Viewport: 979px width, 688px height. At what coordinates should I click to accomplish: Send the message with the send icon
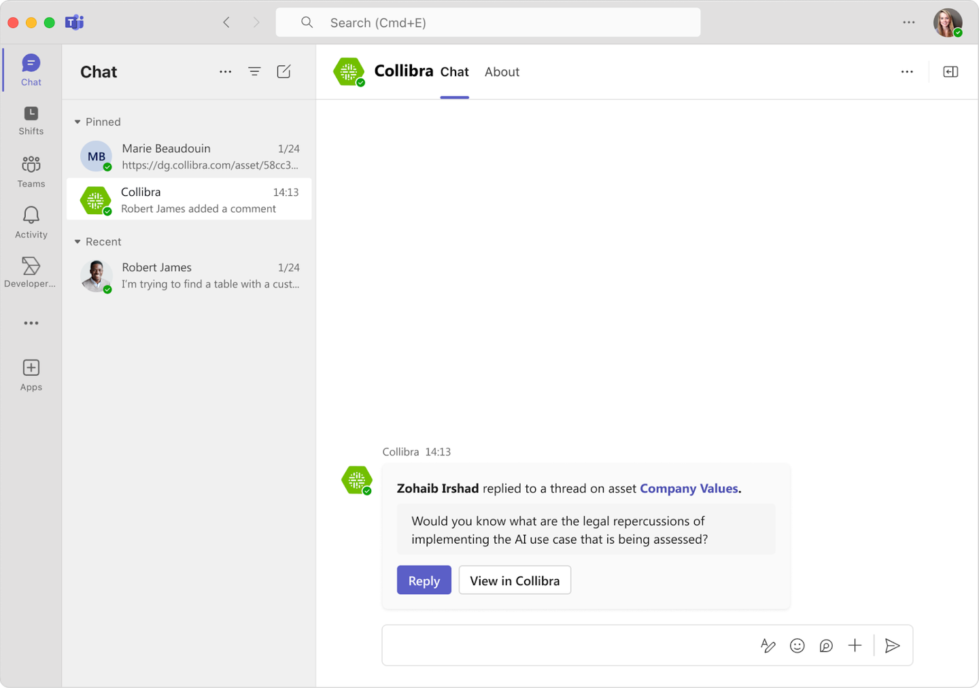[x=893, y=645]
